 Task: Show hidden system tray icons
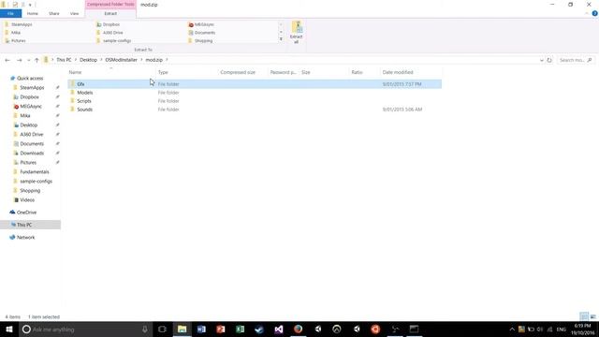512,329
